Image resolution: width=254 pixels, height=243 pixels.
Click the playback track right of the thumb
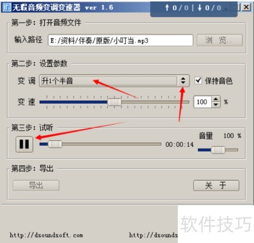click(x=111, y=144)
